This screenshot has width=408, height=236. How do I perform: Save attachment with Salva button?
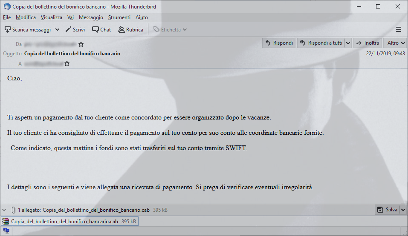coord(388,210)
